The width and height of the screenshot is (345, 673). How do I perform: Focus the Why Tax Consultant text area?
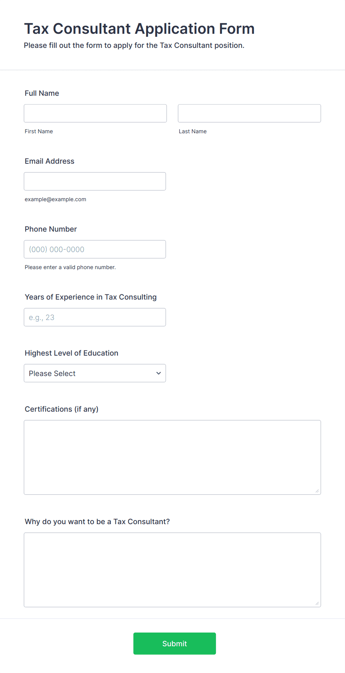[x=172, y=569]
